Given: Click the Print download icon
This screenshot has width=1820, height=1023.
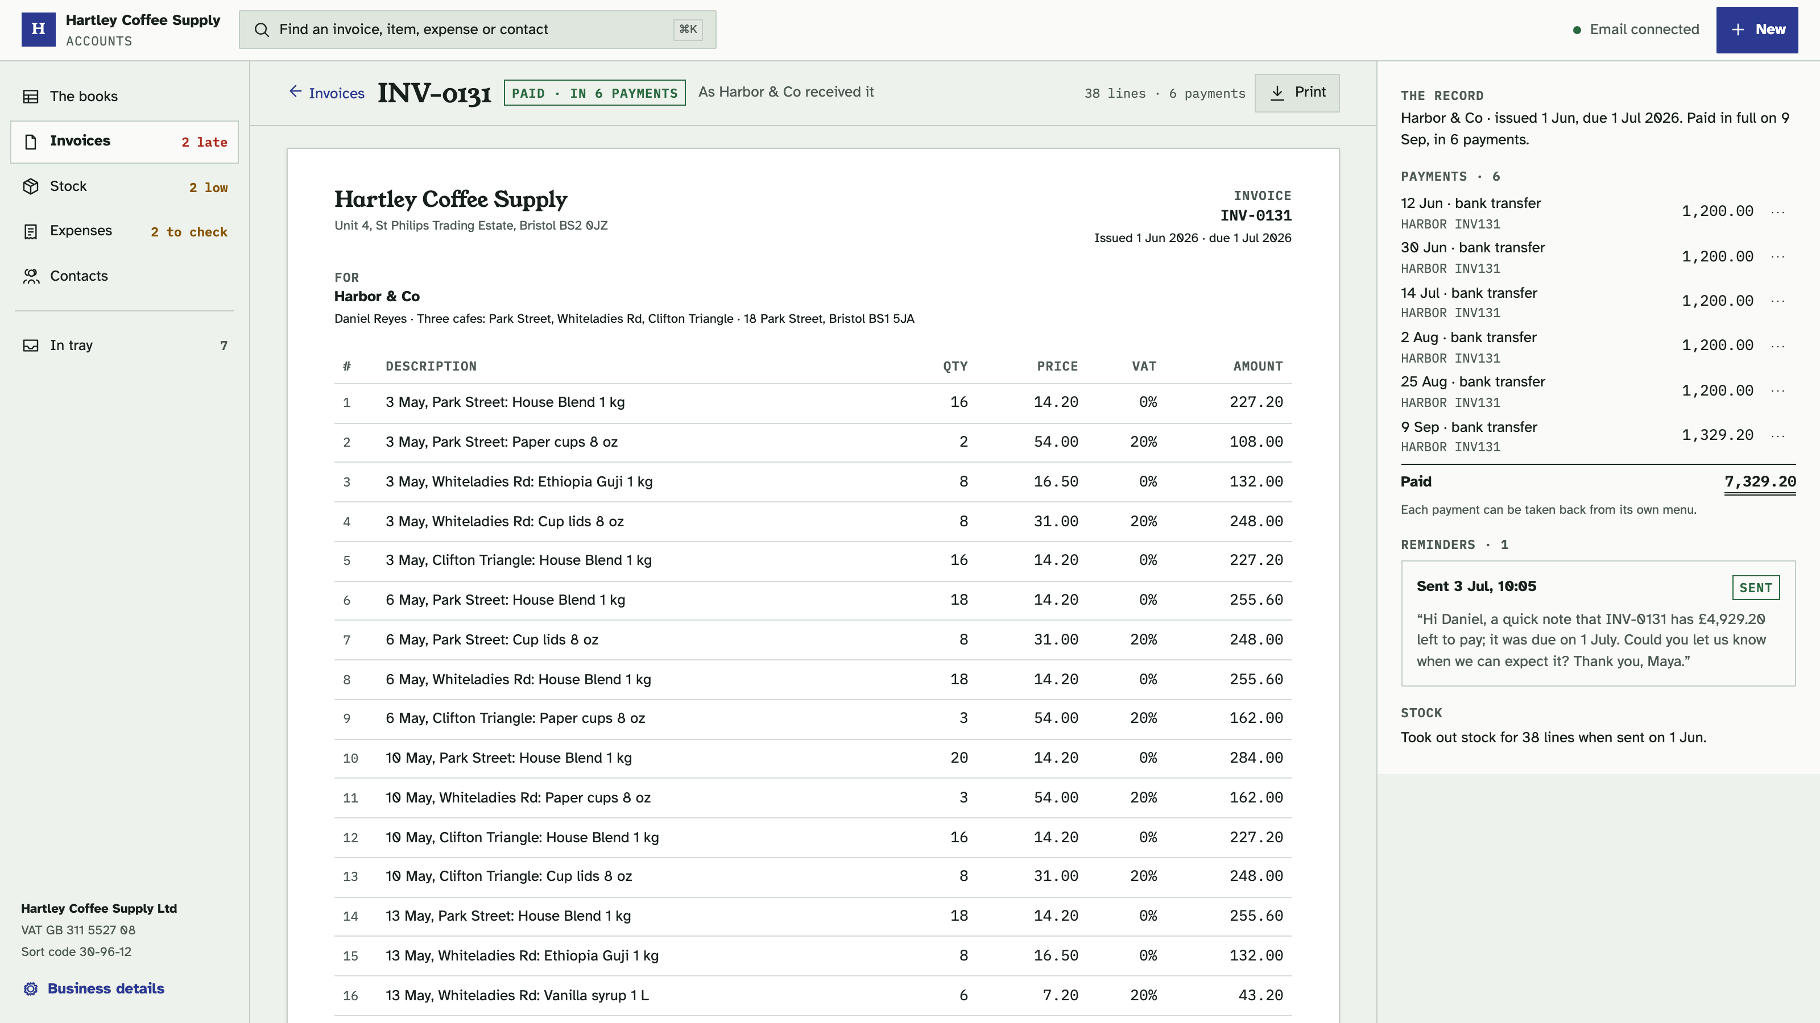Looking at the screenshot, I should [1277, 93].
